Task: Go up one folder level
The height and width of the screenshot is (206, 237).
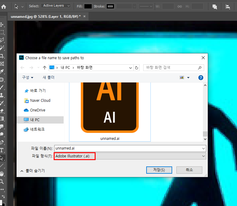Action: [x=44, y=68]
